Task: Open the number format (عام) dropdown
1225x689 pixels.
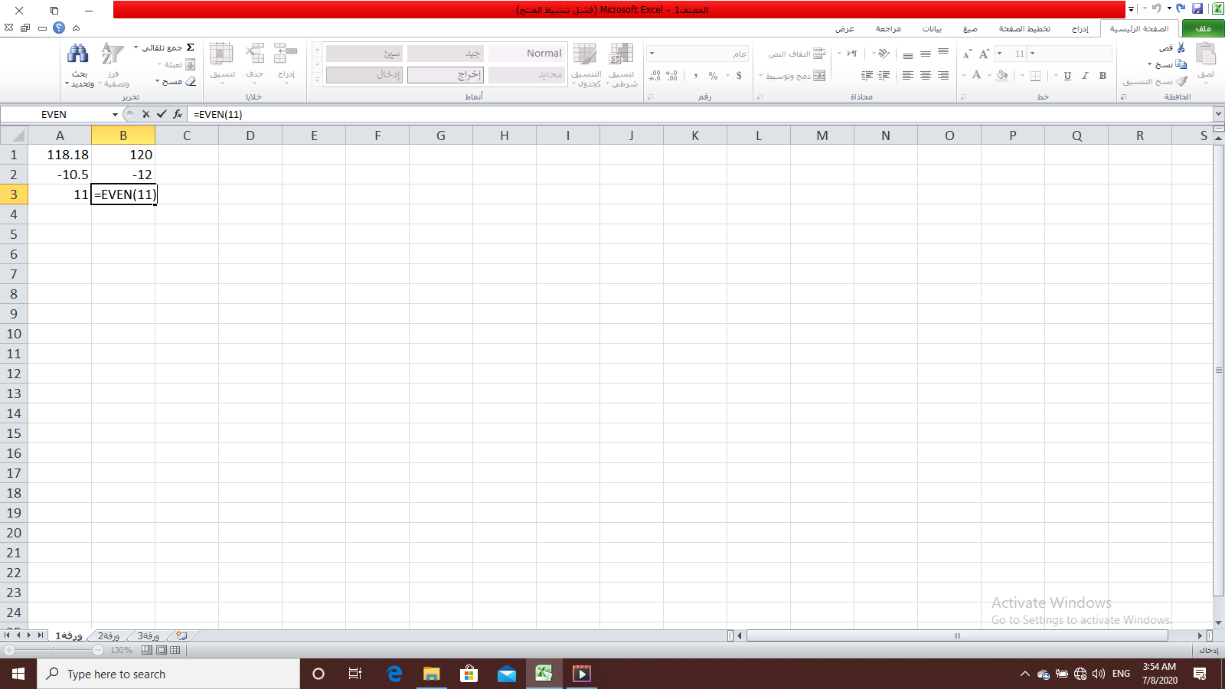Action: tap(652, 54)
